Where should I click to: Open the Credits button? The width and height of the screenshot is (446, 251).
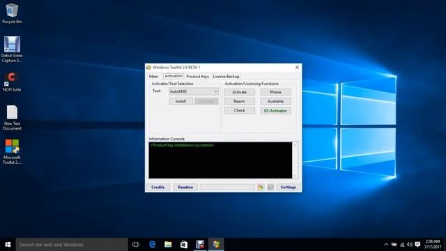coord(158,187)
